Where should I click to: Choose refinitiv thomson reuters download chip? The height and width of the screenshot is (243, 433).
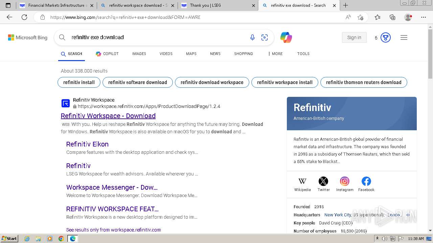click(x=364, y=82)
